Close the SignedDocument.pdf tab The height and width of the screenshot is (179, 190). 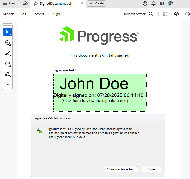tap(82, 3)
